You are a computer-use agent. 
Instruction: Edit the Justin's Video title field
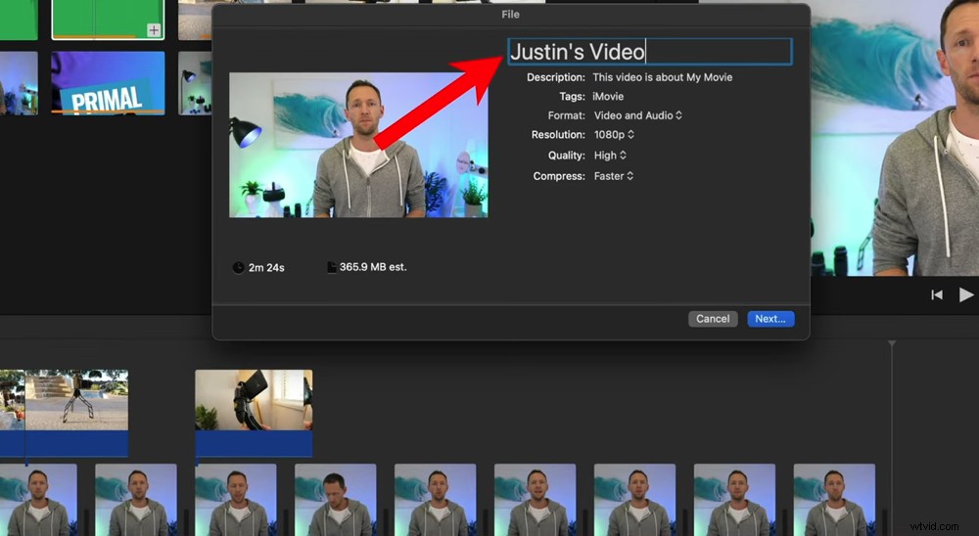(650, 51)
